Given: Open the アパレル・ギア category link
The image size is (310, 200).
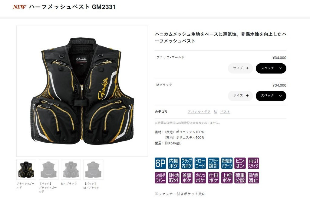Looking at the screenshot, I should tap(199, 112).
